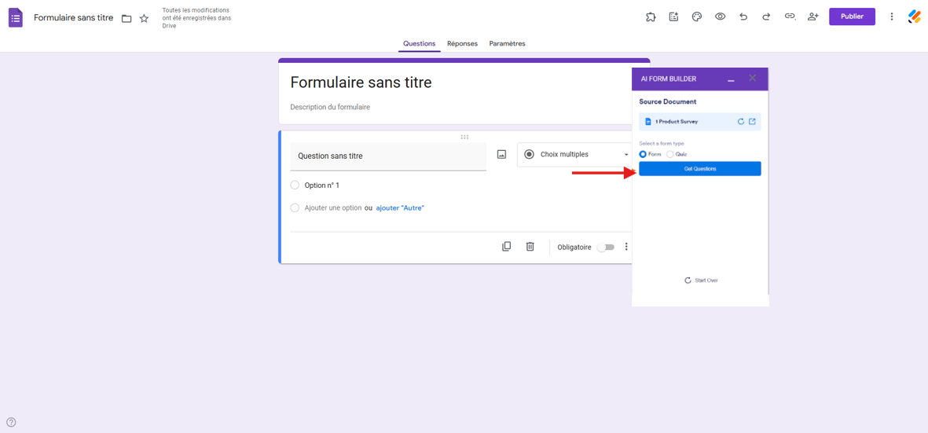Add collaborators icon
This screenshot has width=928, height=433.
coord(812,17)
